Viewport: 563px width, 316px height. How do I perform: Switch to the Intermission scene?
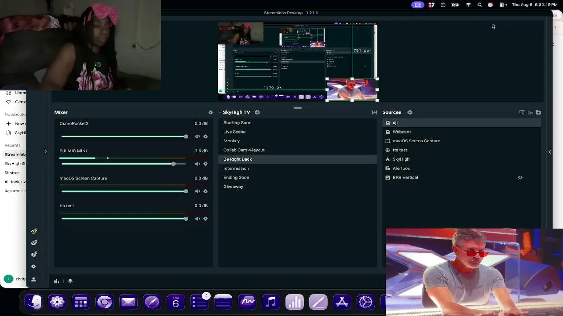[x=297, y=169]
